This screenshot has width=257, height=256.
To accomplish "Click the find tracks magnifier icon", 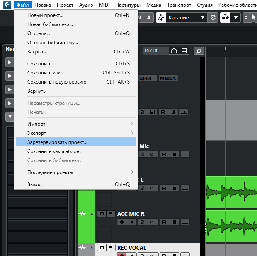I will [199, 51].
